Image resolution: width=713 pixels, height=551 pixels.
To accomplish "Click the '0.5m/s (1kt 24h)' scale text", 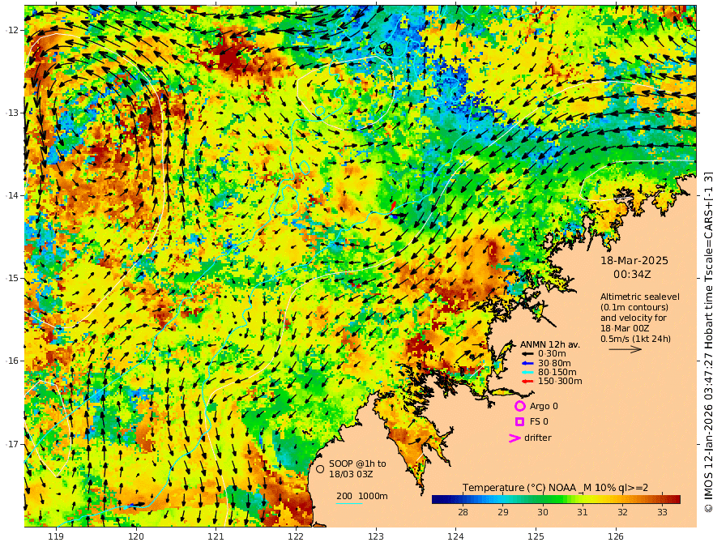I will pyautogui.click(x=635, y=338).
